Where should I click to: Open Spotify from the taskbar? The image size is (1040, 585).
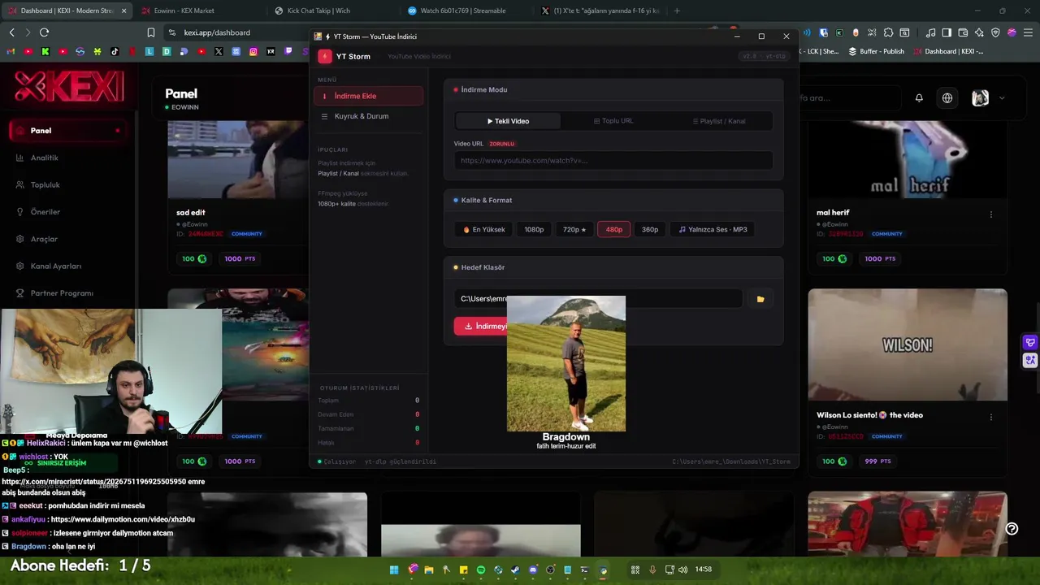(481, 570)
